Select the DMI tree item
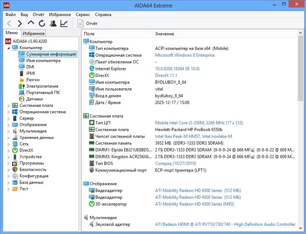The image size is (306, 234). [x=30, y=67]
